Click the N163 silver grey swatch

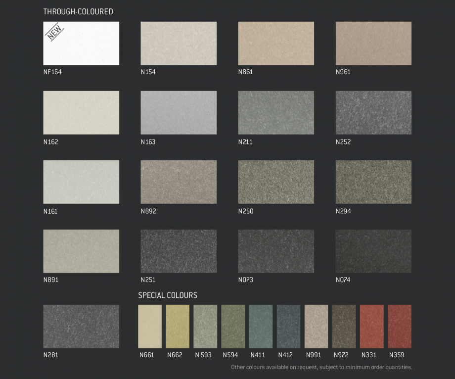pyautogui.click(x=179, y=113)
